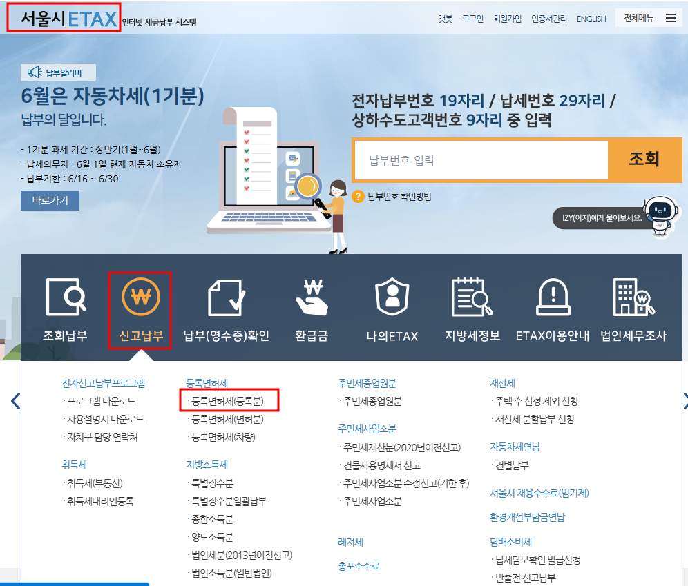Focus the 납부번호 입력 field
The image size is (688, 586).
481,160
